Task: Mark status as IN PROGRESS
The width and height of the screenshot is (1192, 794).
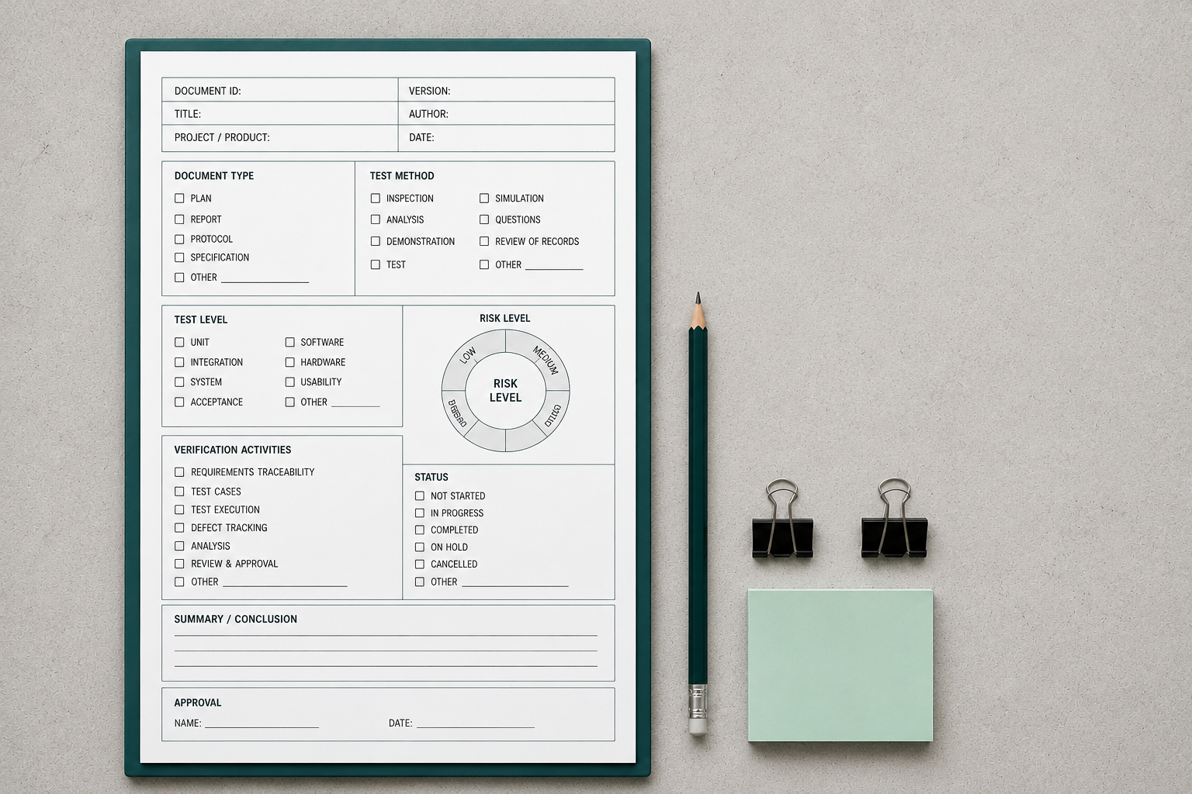Action: click(420, 513)
